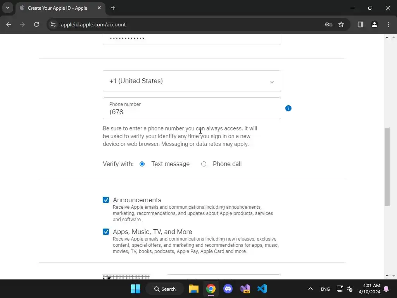Click the Chrome taskbar icon
397x298 pixels.
click(211, 289)
